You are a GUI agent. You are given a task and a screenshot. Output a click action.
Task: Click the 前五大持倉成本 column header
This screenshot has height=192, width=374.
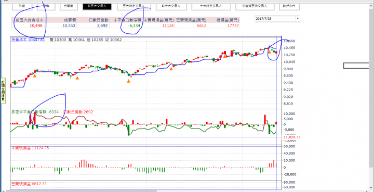pos(30,20)
